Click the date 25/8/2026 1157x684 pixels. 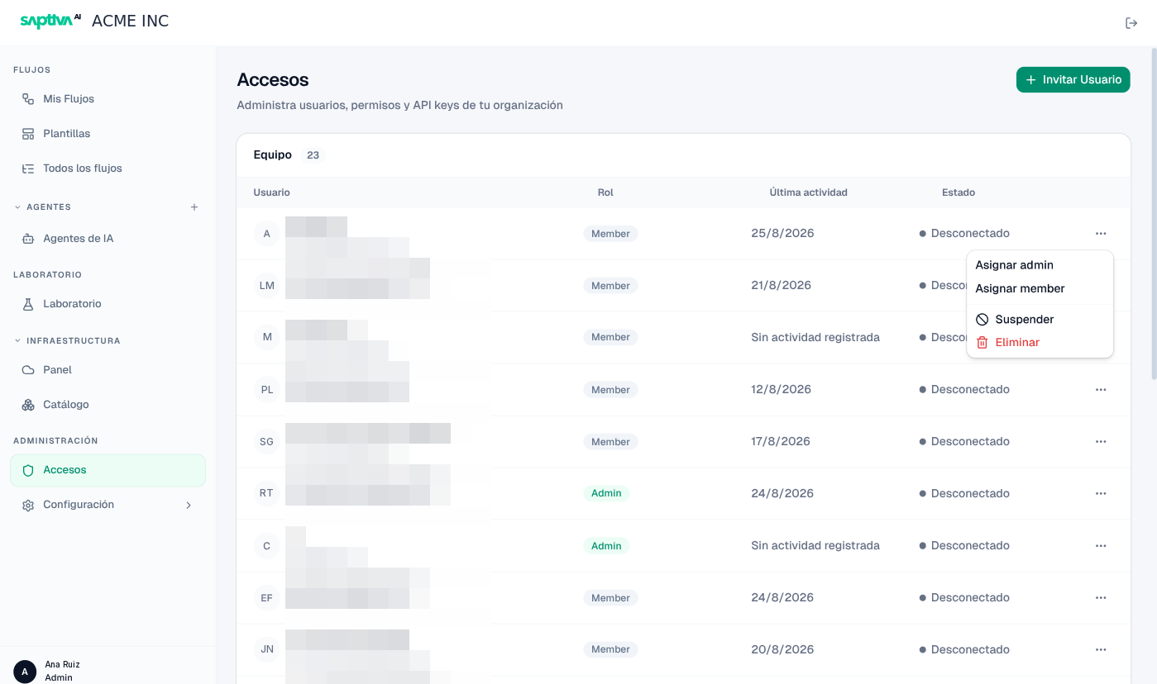coord(782,233)
